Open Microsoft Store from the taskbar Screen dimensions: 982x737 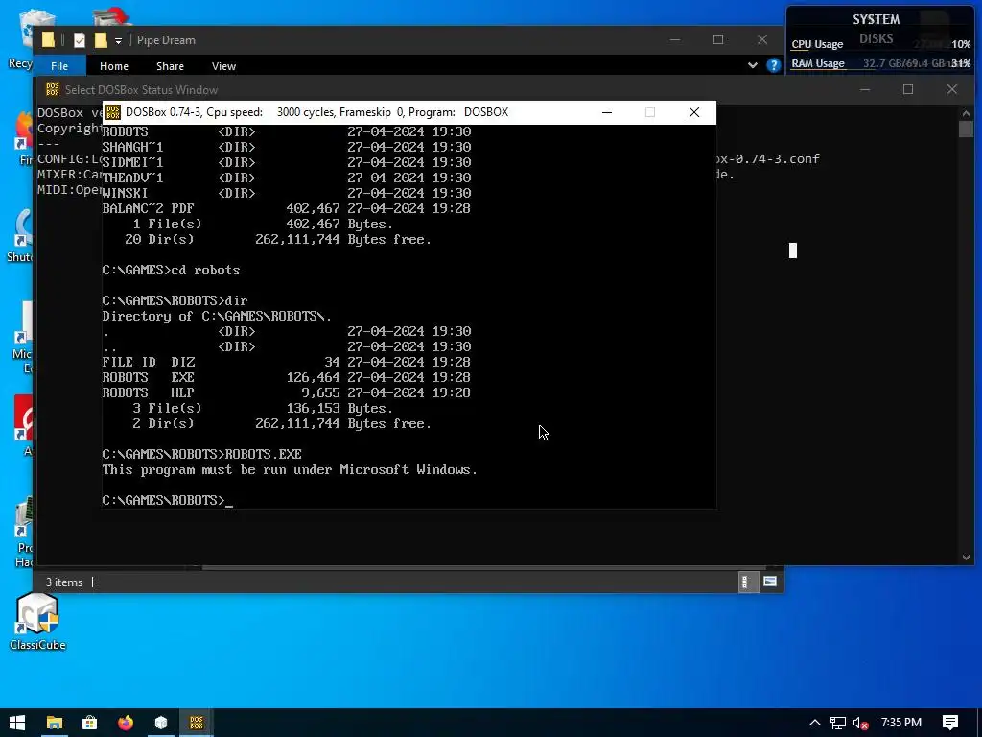(x=89, y=723)
